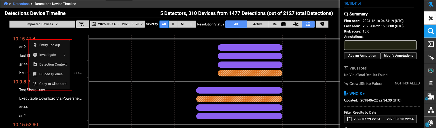The image size is (436, 128).
Task: Click the Add an Annotation button
Action: pyautogui.click(x=362, y=56)
